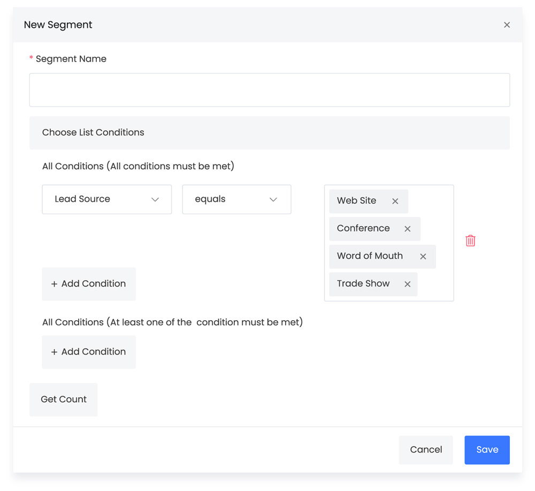Remove the Trade Show tag
The height and width of the screenshot is (491, 535).
408,284
